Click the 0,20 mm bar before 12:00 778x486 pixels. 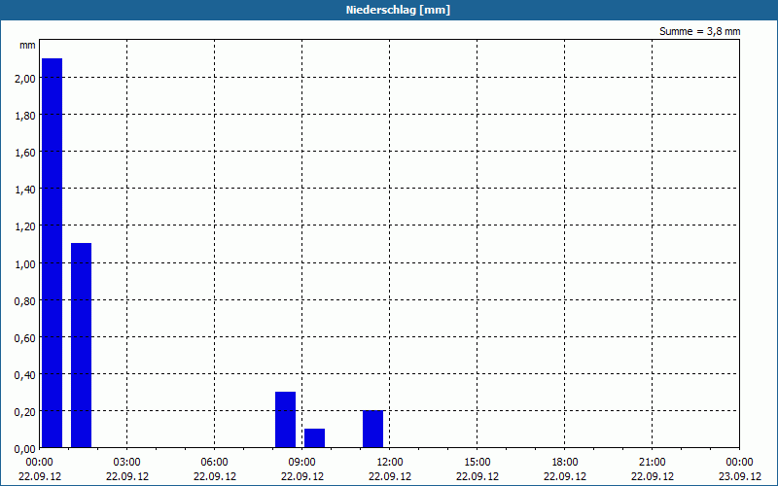372,429
